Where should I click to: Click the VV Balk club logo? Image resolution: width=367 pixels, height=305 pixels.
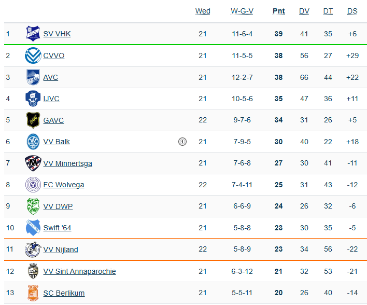pos(33,142)
